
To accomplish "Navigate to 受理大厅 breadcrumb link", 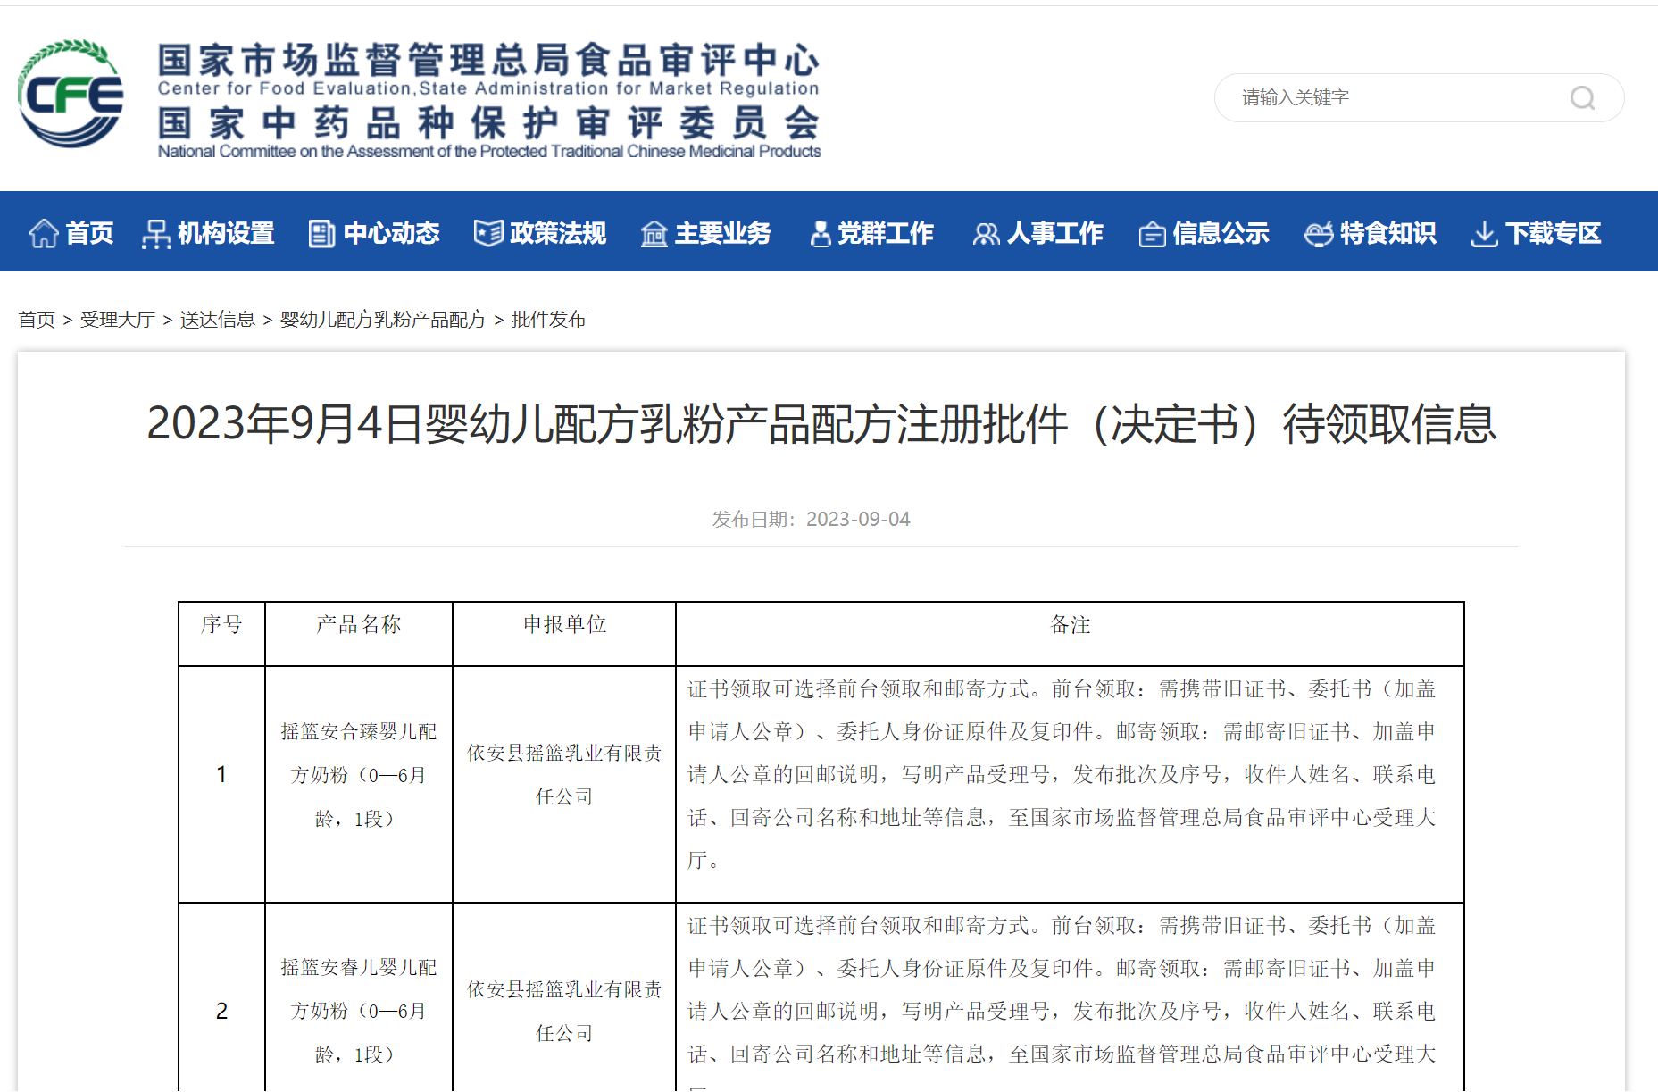I will click(118, 320).
